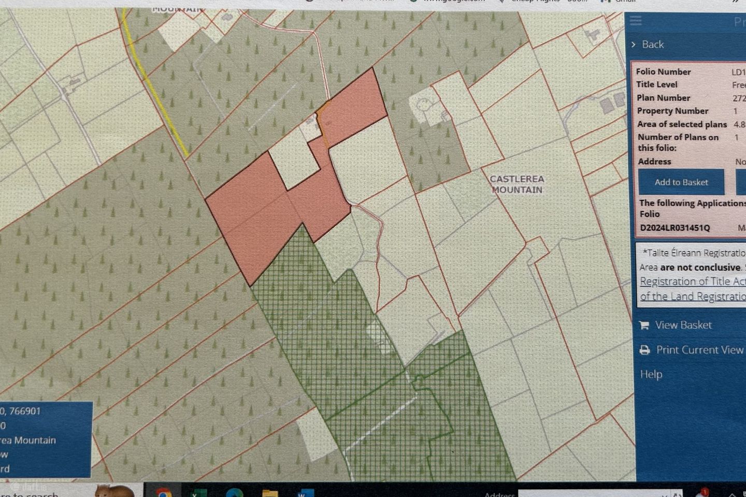Image resolution: width=746 pixels, height=497 pixels.
Task: Select Print Current View
Action: [x=699, y=350]
